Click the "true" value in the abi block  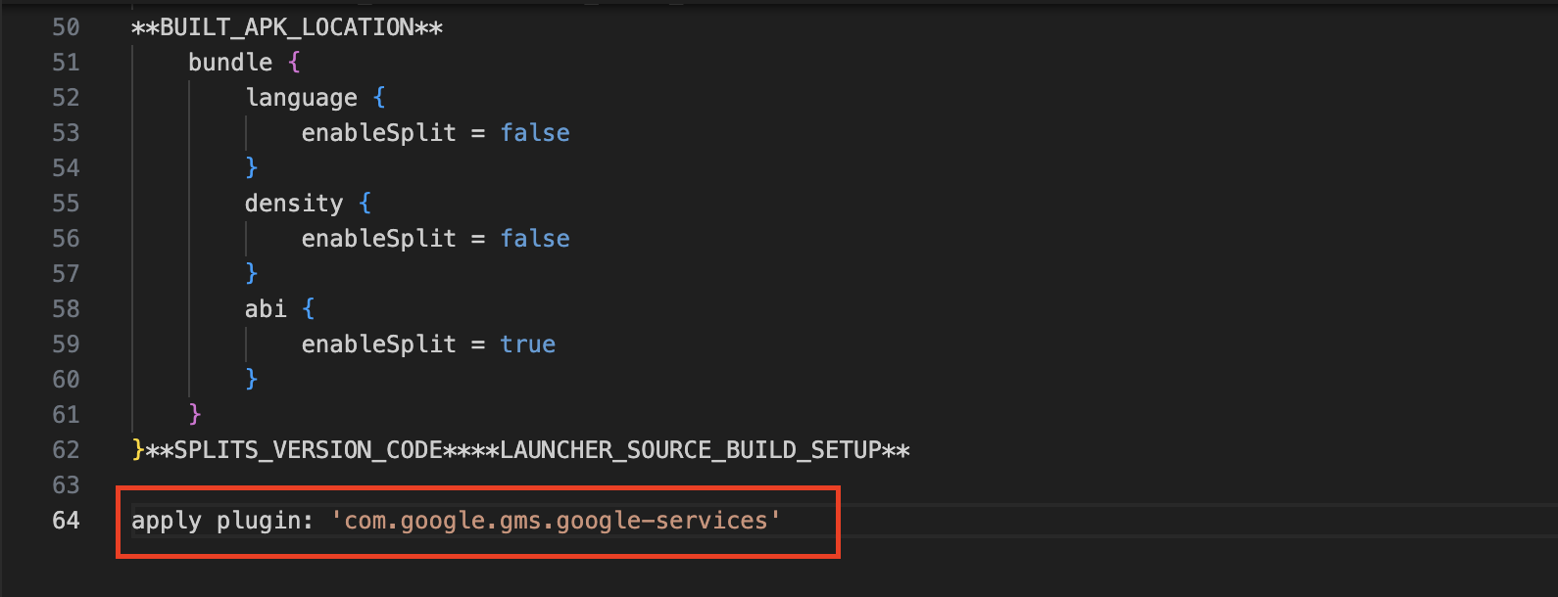(x=527, y=344)
